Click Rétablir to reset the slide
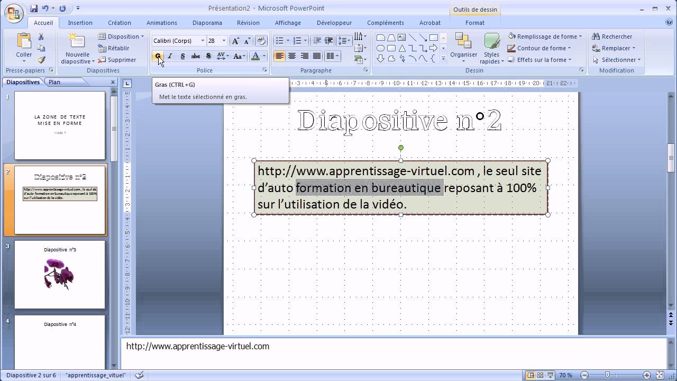This screenshot has width=677, height=381. click(114, 48)
